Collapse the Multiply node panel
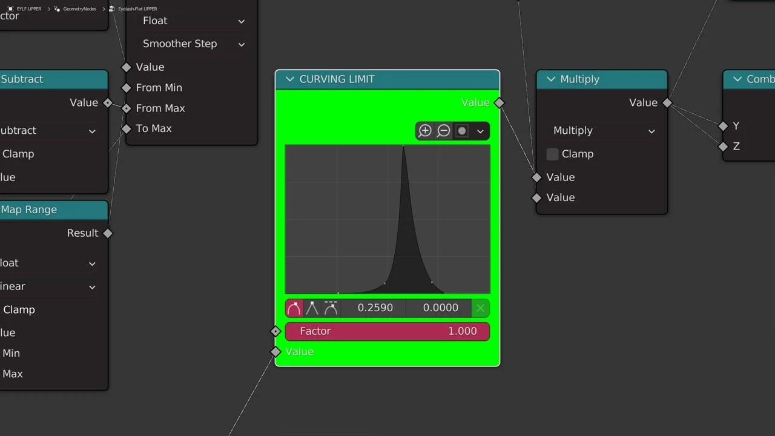775x436 pixels. pos(550,79)
